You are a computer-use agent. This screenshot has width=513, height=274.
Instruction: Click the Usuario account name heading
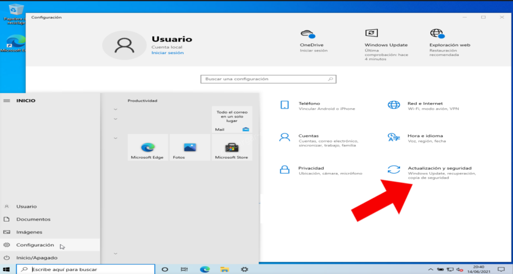pos(172,39)
